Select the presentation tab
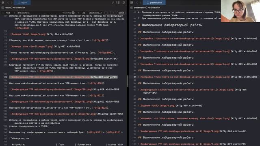Screen dimensions: 260x146 tap(154, 3)
